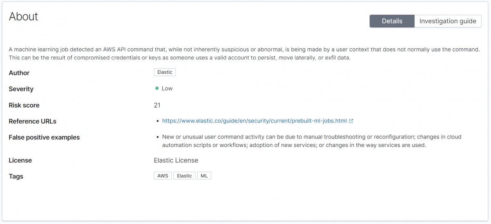Screen dimensions: 491x224
Task: Click the Author field label
Action: pos(19,73)
